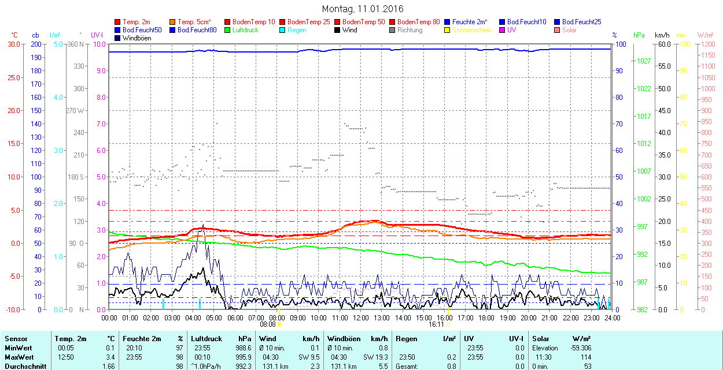Select the BodenTemp 10 legend label
This screenshot has width=723, height=370.
(x=254, y=22)
